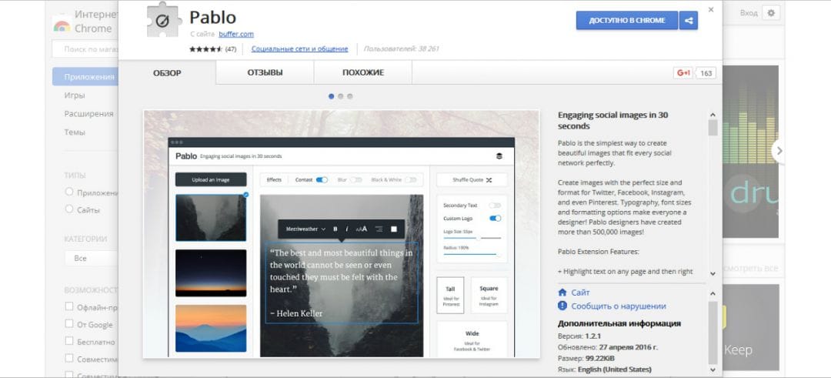Choose the Wide image size option
Viewport: 831px width, 378px height.
472,338
